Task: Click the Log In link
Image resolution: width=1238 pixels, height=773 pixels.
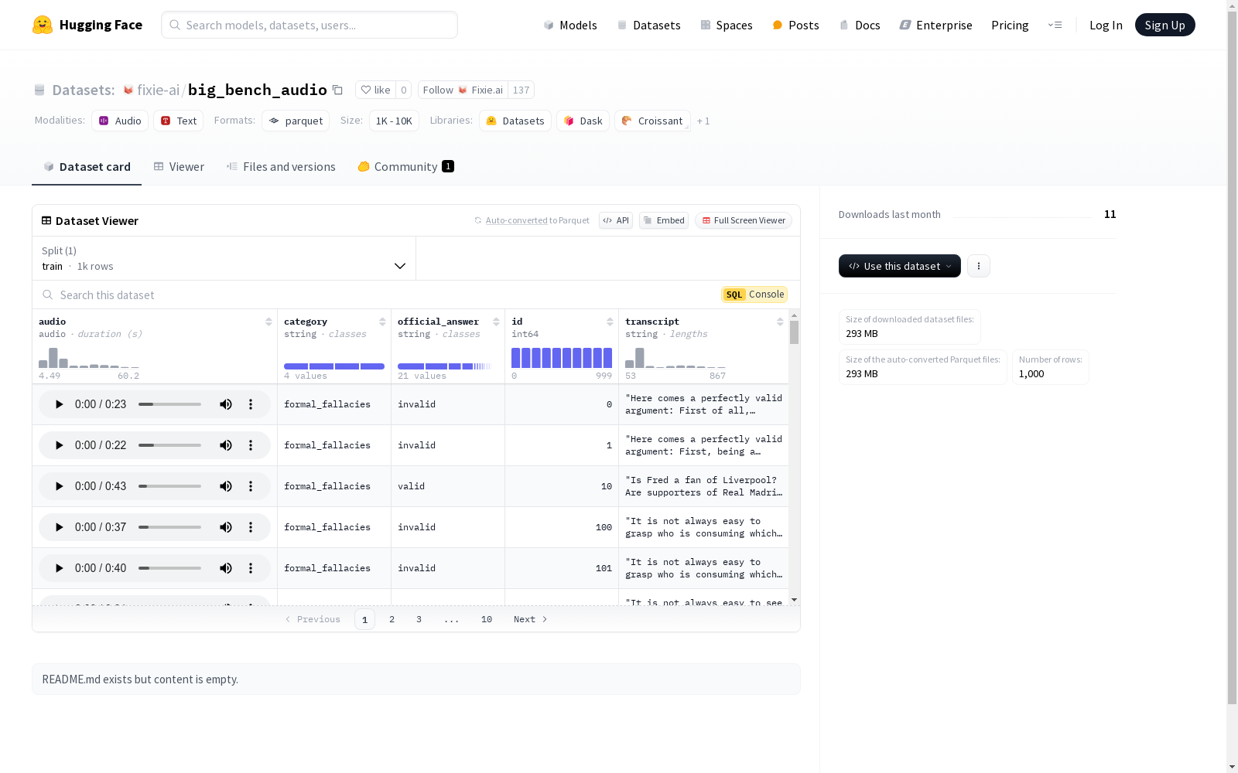Action: [x=1106, y=25]
